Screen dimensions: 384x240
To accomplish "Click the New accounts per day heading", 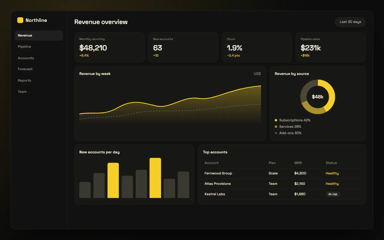I will pos(99,152).
